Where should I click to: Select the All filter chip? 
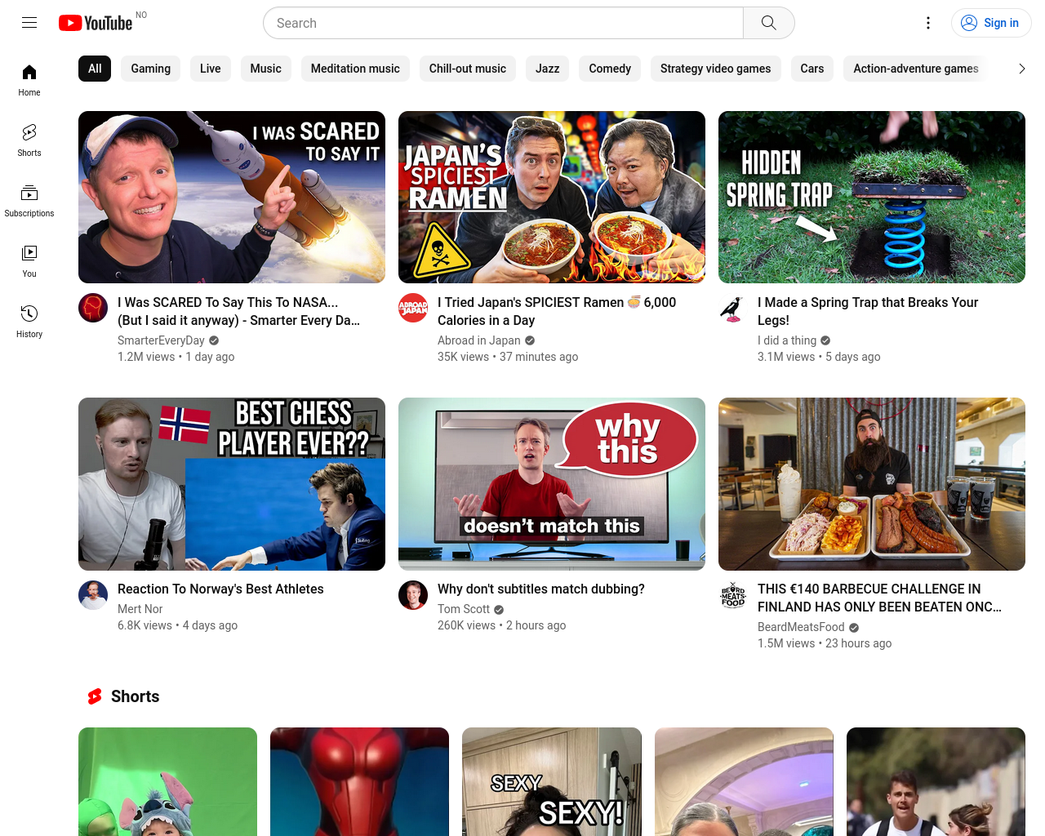(x=95, y=69)
